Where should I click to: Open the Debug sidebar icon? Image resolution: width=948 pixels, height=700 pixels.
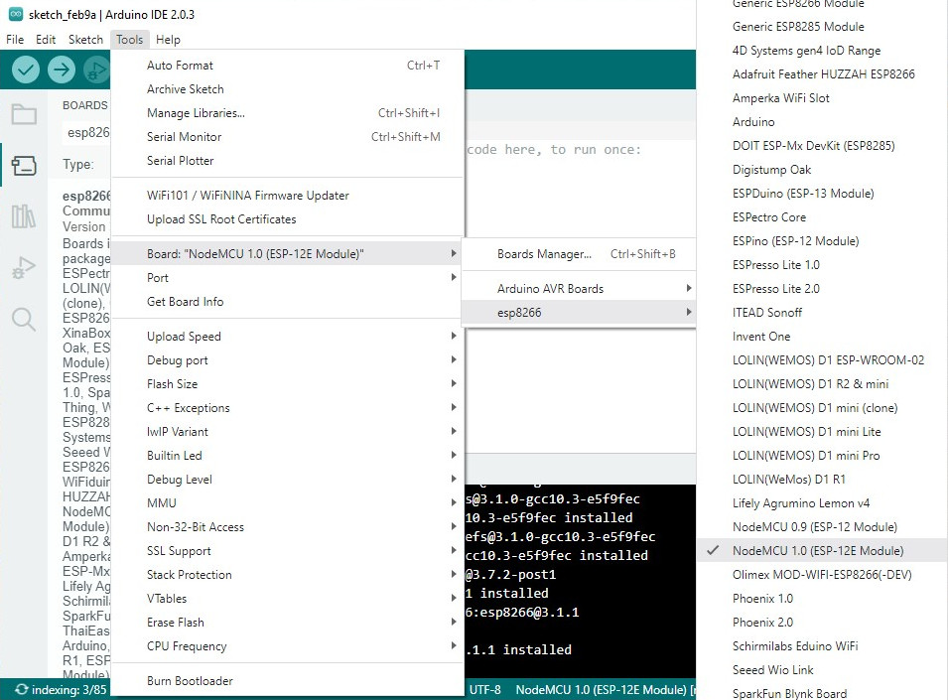point(24,268)
